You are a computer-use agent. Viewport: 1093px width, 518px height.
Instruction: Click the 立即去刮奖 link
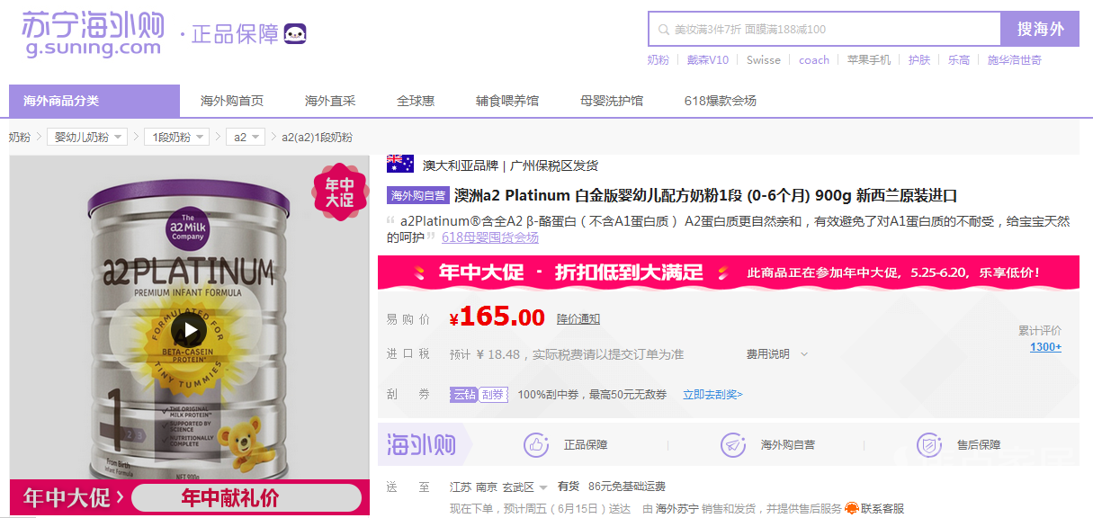tap(712, 395)
